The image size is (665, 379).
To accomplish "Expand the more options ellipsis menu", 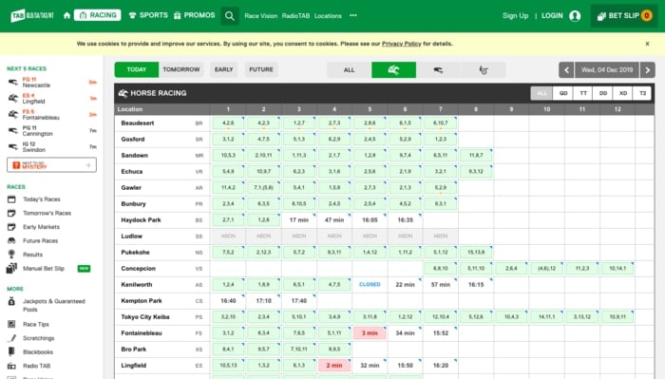I will [x=352, y=16].
